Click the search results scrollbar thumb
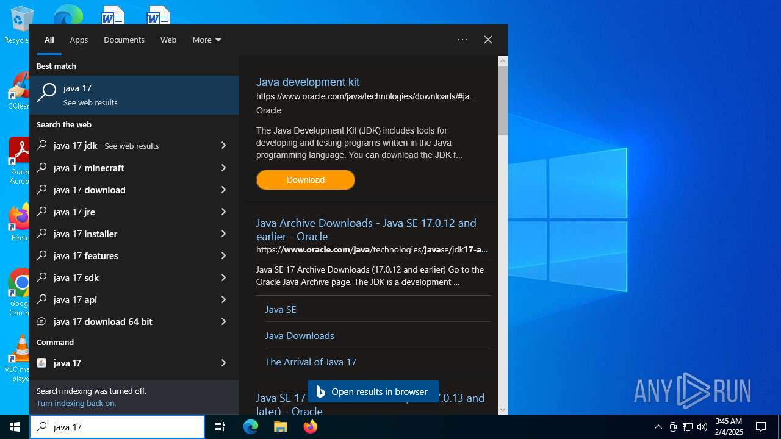The height and width of the screenshot is (439, 781). pyautogui.click(x=503, y=101)
